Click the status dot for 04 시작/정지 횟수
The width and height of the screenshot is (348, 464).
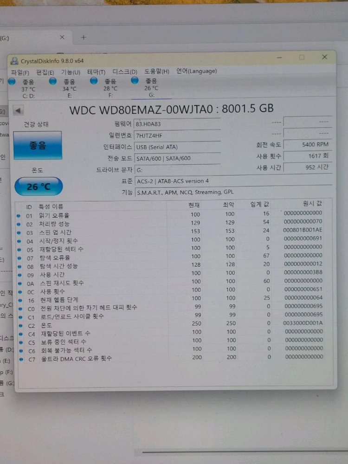pyautogui.click(x=19, y=241)
